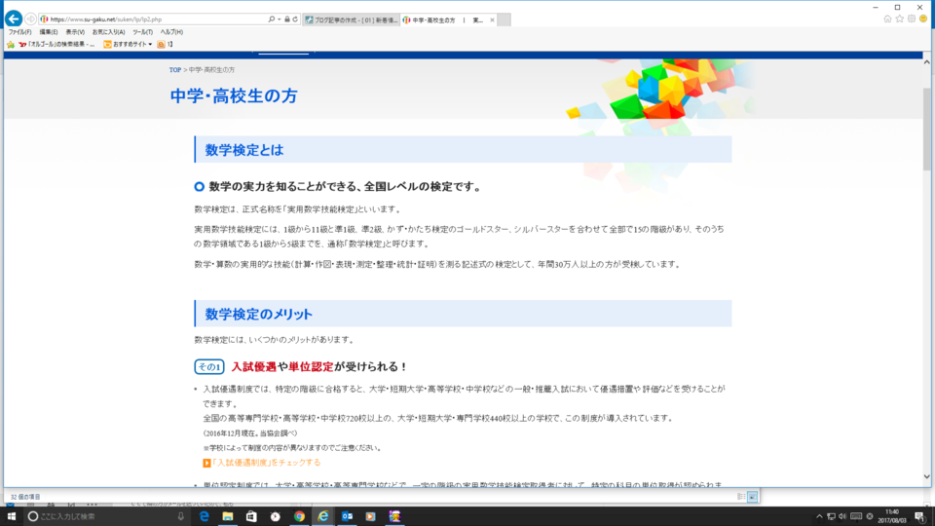The image size is (935, 526).
Task: Open the Tools gear icon
Action: pyautogui.click(x=912, y=19)
